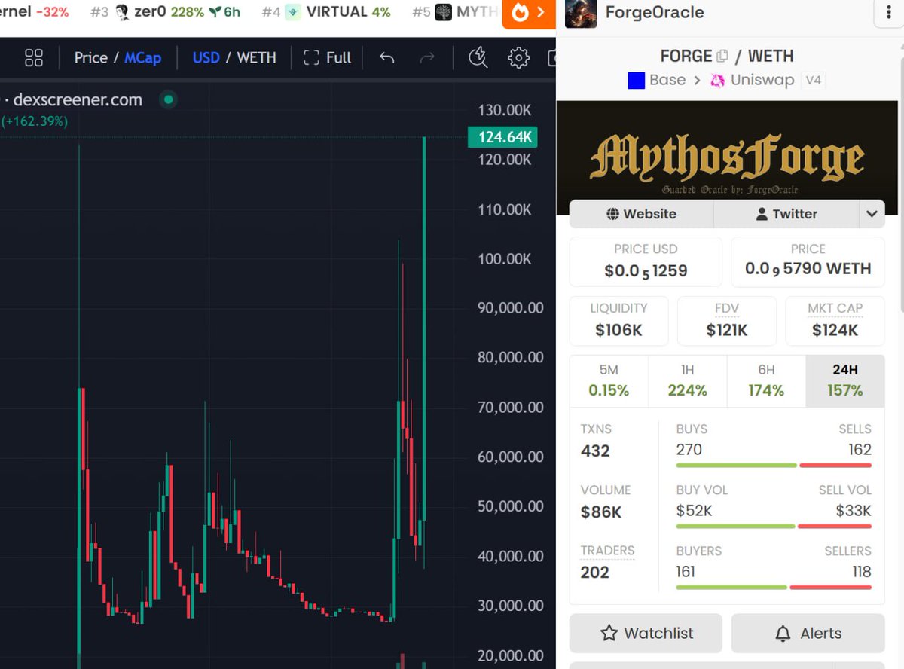Click the MythosForge banner image

(x=727, y=157)
